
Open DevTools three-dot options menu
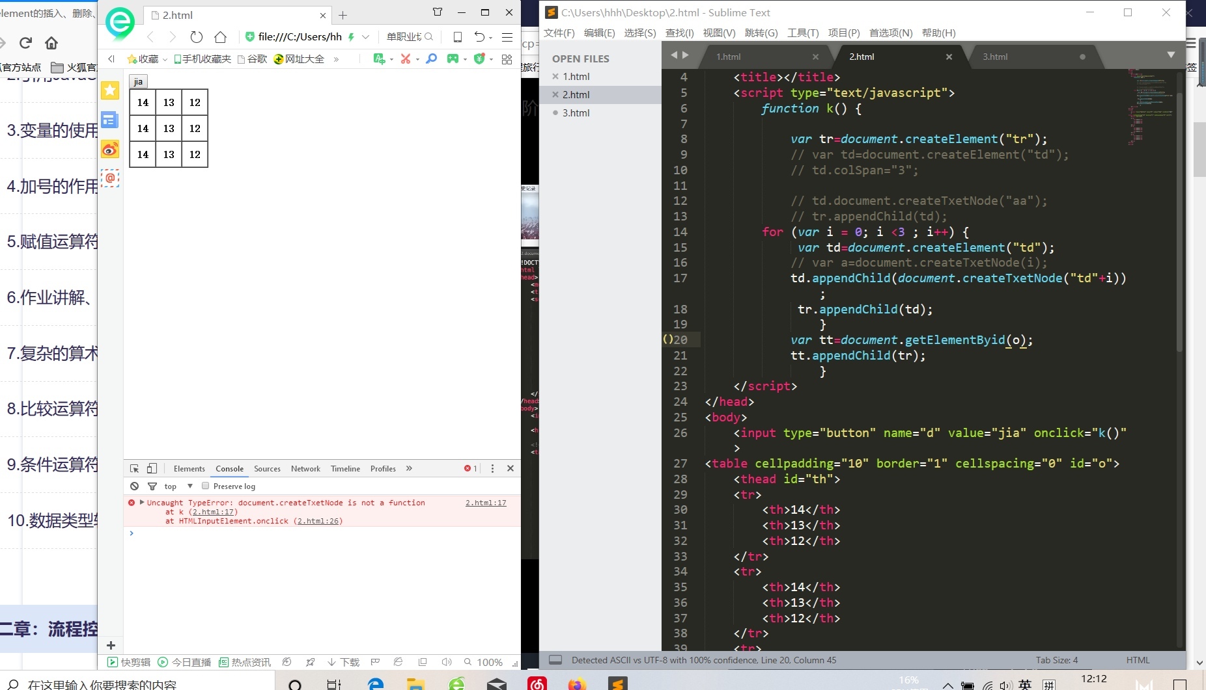[x=492, y=468]
